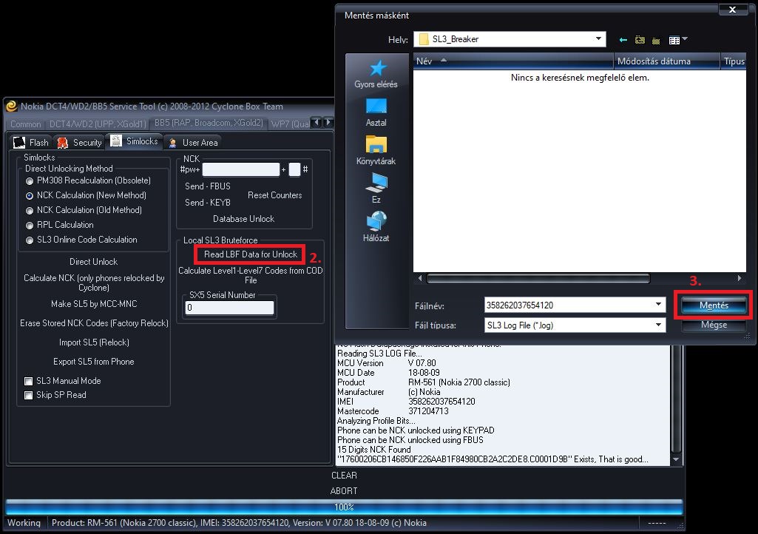Screen dimensions: 758x534
Task: Open the view menu grid icon
Action: 674,40
